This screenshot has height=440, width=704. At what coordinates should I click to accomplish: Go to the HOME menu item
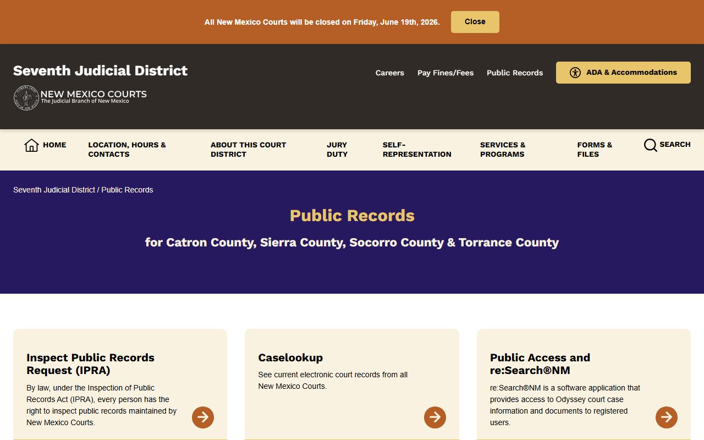coord(54,145)
